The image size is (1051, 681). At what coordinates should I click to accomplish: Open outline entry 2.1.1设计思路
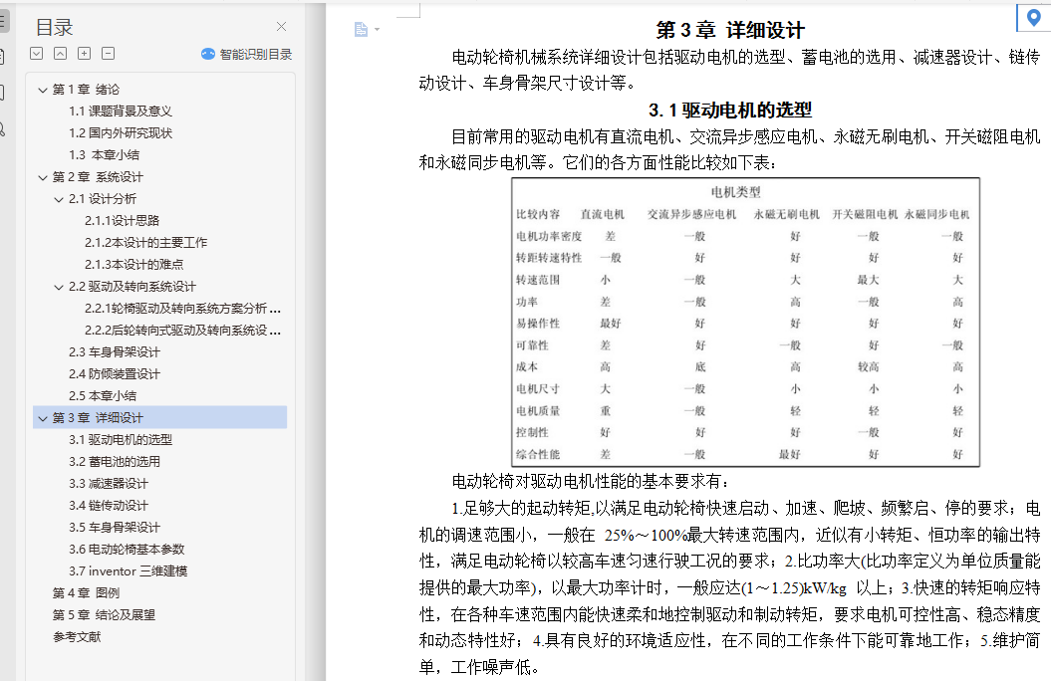122,221
